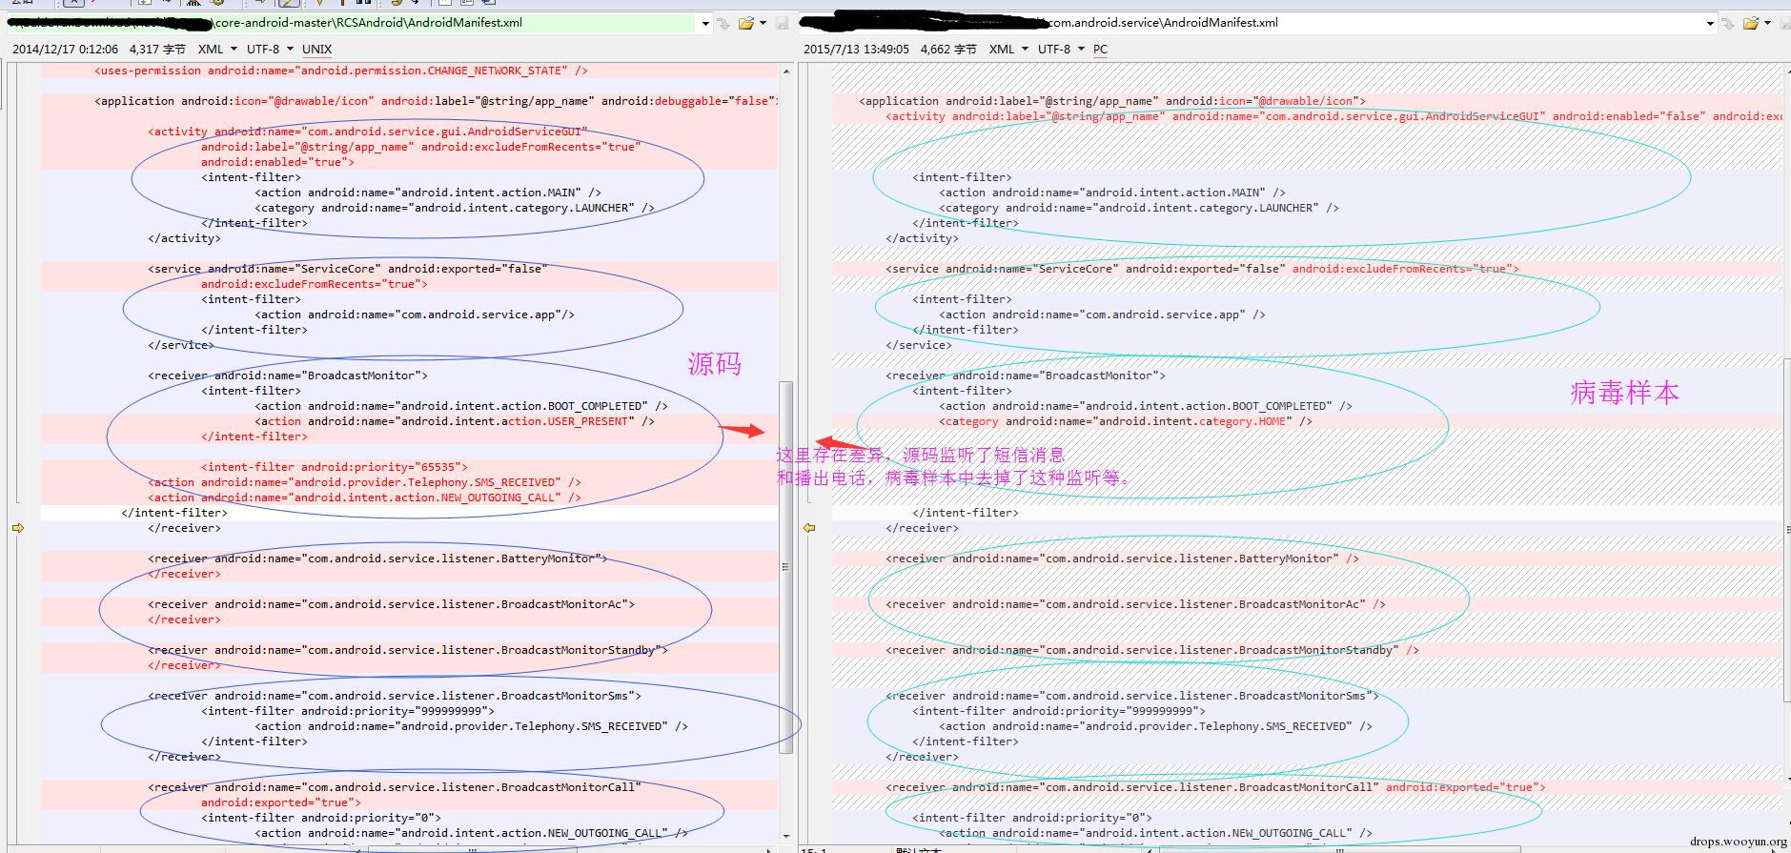Image resolution: width=1791 pixels, height=853 pixels.
Task: Click the right file size 4,662 字节
Action: [948, 49]
